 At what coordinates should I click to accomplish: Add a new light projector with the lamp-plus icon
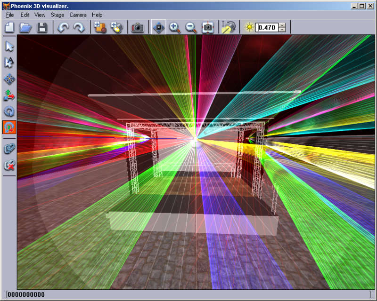(116, 27)
